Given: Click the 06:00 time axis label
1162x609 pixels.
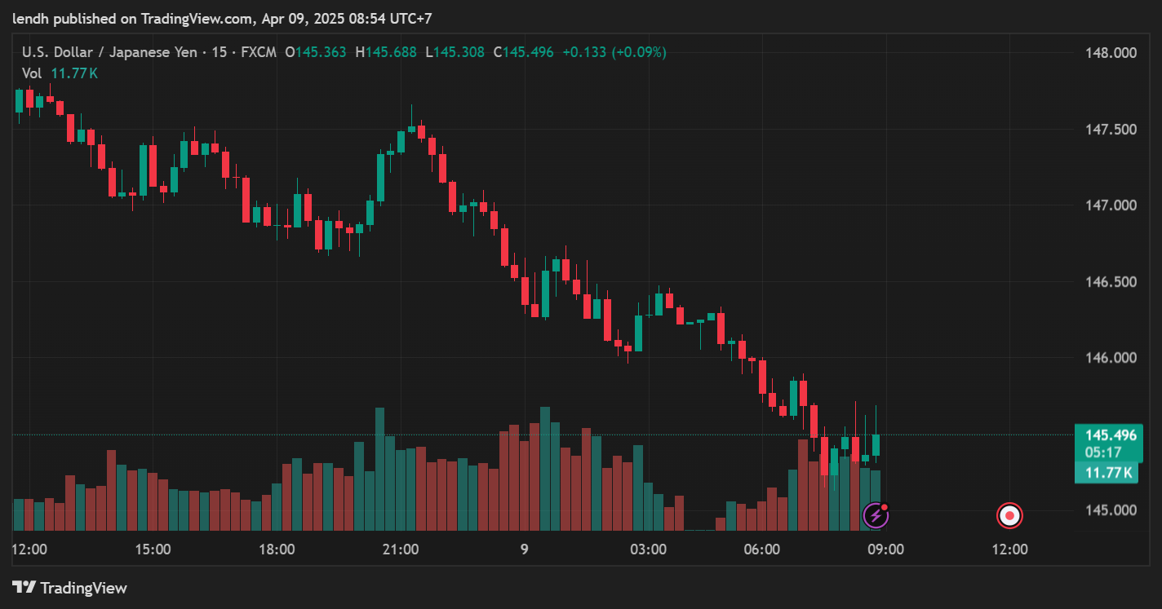Looking at the screenshot, I should pyautogui.click(x=762, y=549).
